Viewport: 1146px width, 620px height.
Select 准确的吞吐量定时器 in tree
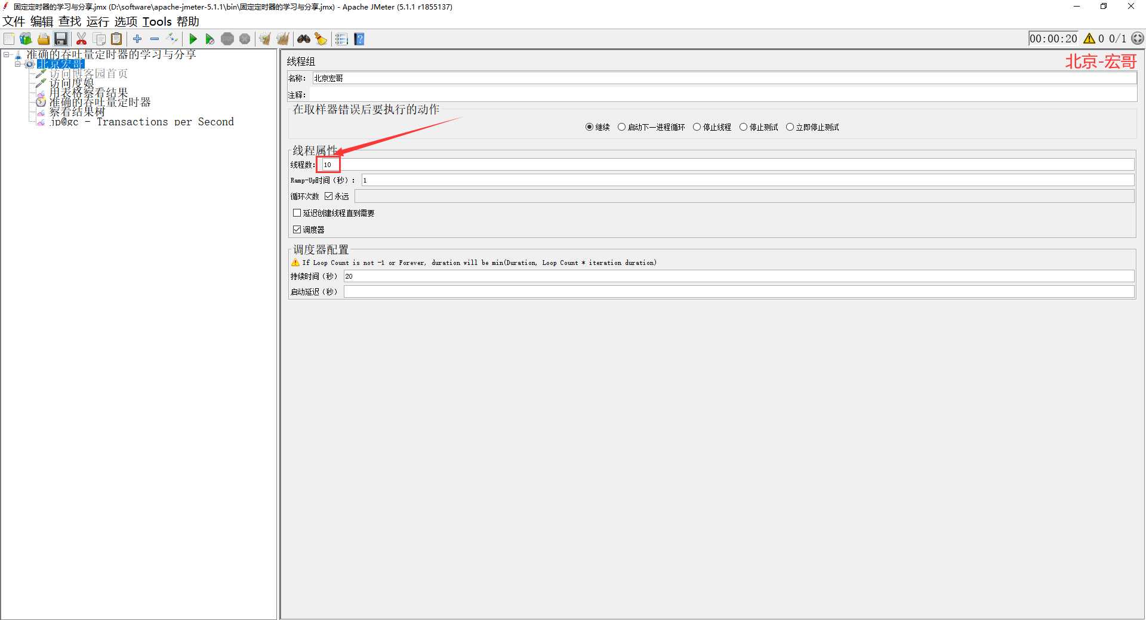[100, 102]
